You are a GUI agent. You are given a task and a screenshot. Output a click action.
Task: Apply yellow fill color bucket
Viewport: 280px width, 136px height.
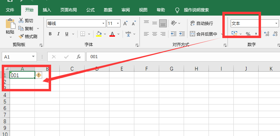point(99,34)
